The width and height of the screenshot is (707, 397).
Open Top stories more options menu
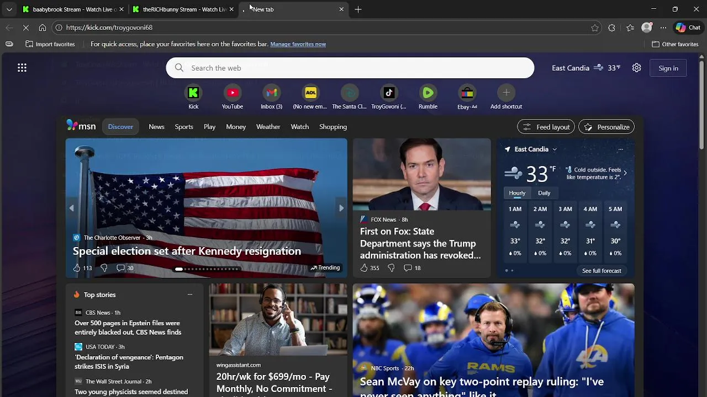tap(189, 294)
